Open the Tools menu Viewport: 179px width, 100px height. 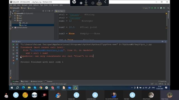(x=46, y=5)
